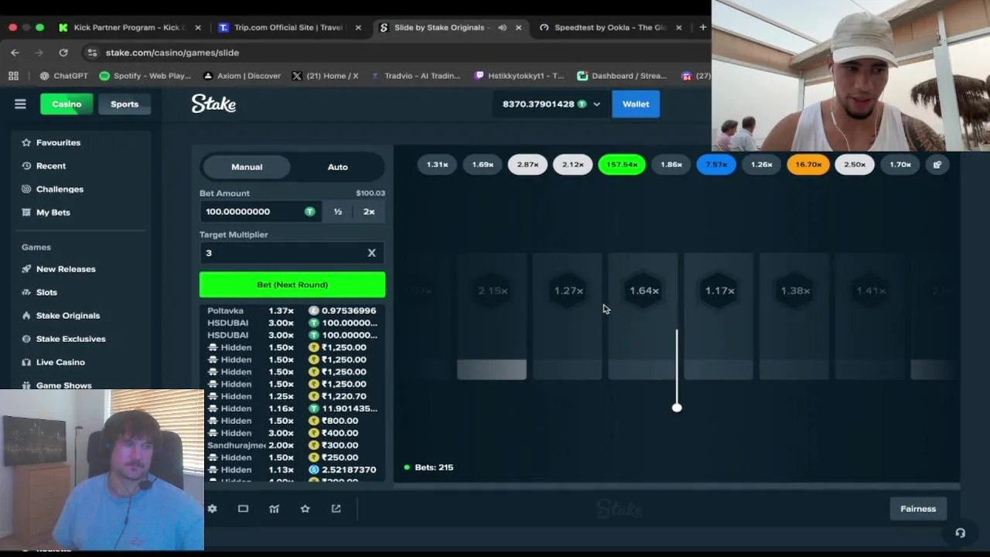Open Spotify Web Player bookmark
The image size is (990, 557).
[x=145, y=76]
